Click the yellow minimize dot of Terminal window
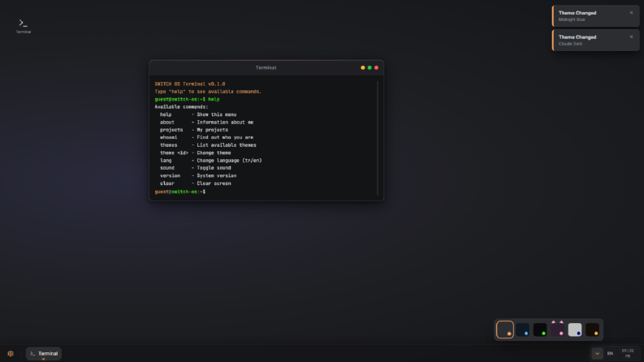This screenshot has width=644, height=362. pos(363,67)
